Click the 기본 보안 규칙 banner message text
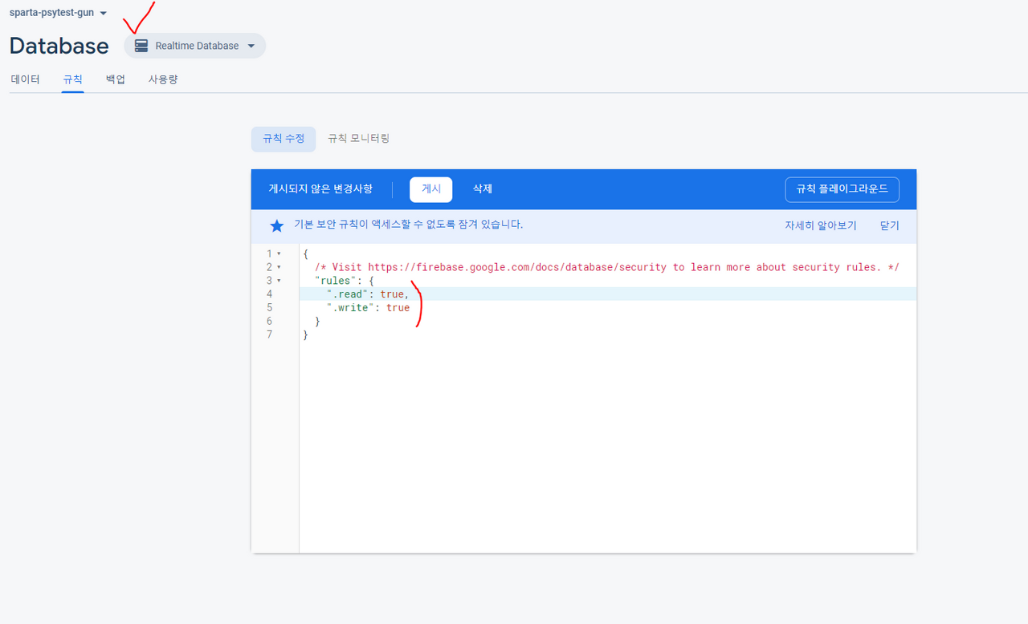Image resolution: width=1028 pixels, height=624 pixels. (408, 225)
